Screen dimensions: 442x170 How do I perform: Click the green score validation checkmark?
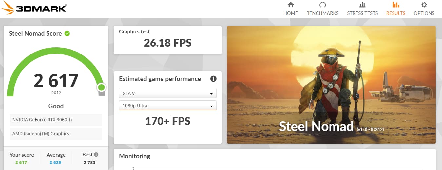click(x=67, y=33)
